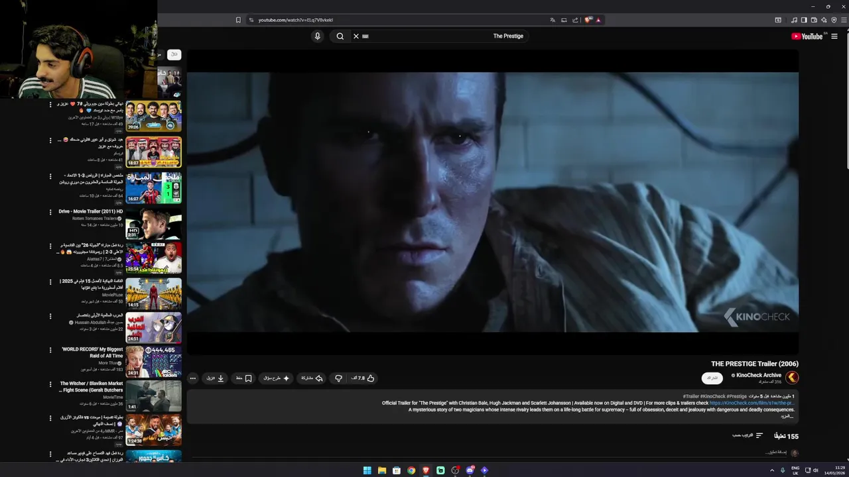Open the KinoCheck Archive channel name link
Screen dimensions: 849x477
pos(759,375)
